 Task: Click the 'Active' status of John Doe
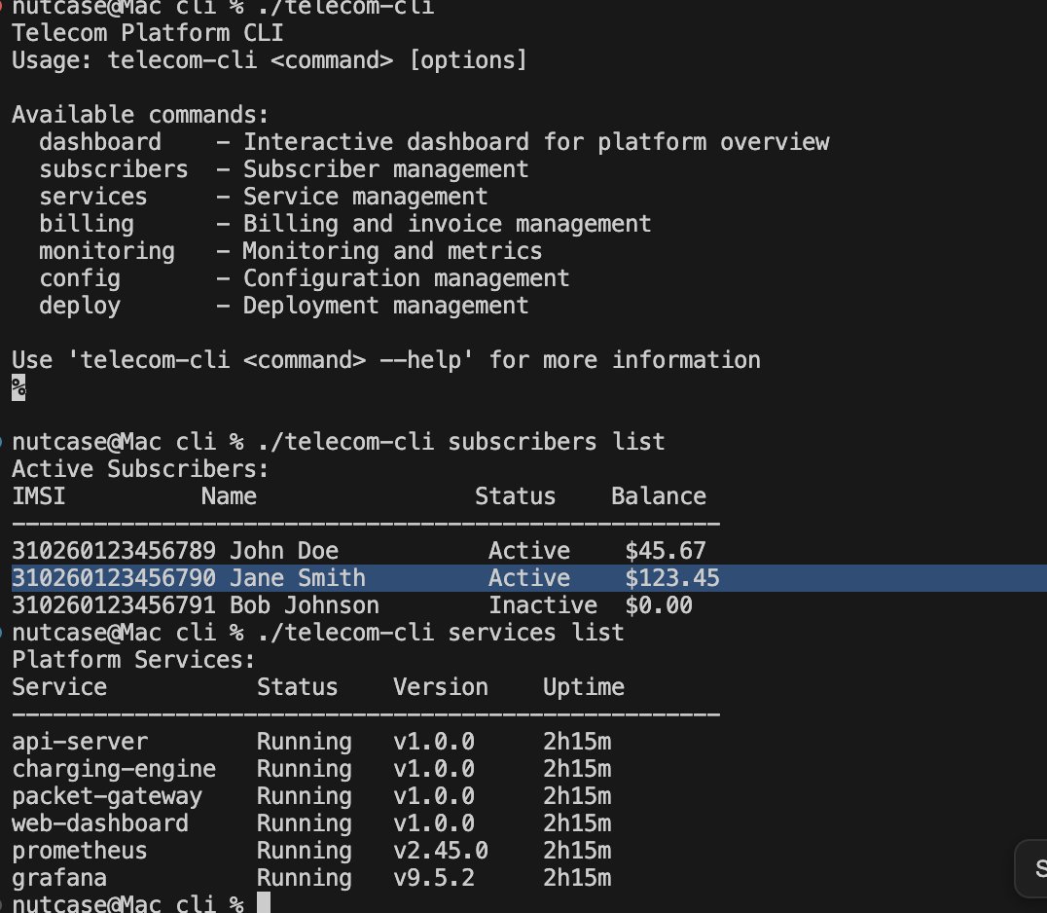tap(528, 551)
